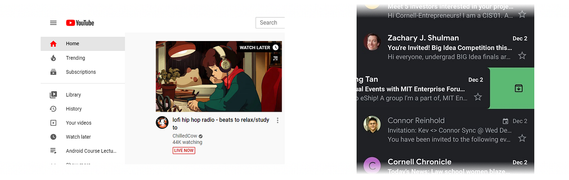Click the Trending flame icon
Image resolution: width=569 pixels, height=180 pixels.
click(53, 58)
